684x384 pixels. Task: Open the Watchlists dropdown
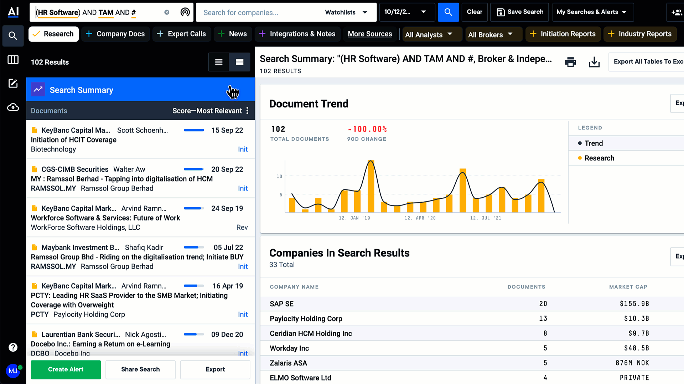(x=346, y=12)
